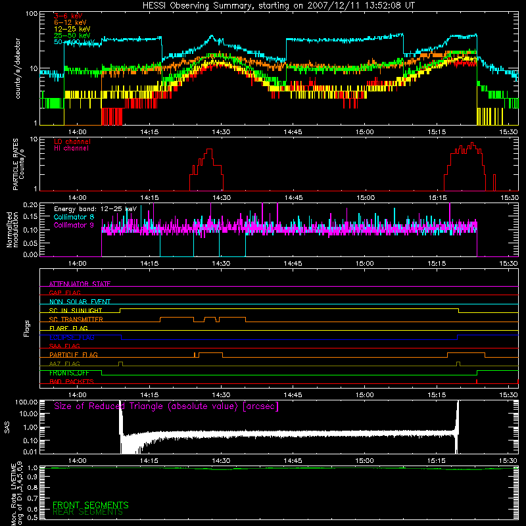Click the SC TRANSMITTER flag label
The image size is (526, 526).
[76, 319]
